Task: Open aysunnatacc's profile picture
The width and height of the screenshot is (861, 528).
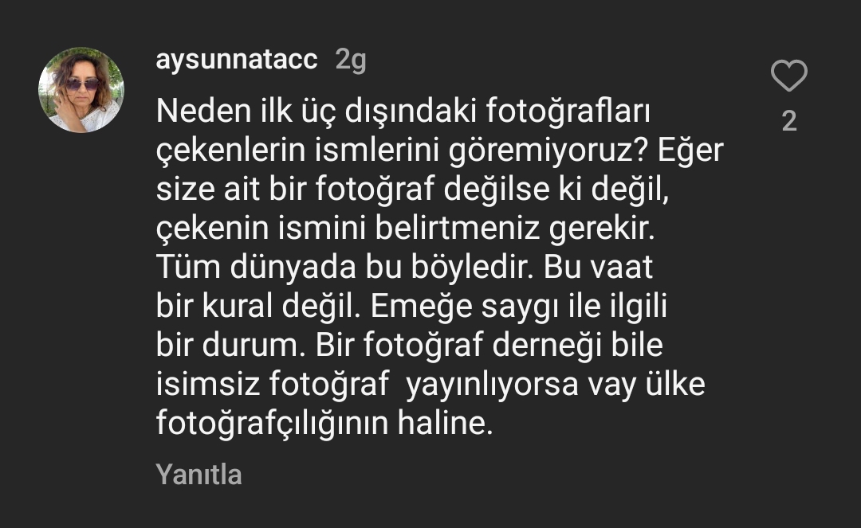Action: (81, 90)
